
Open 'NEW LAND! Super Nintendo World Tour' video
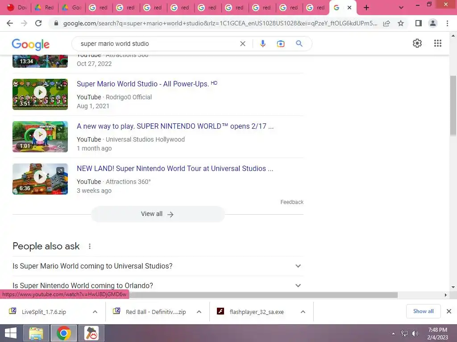[x=175, y=169]
